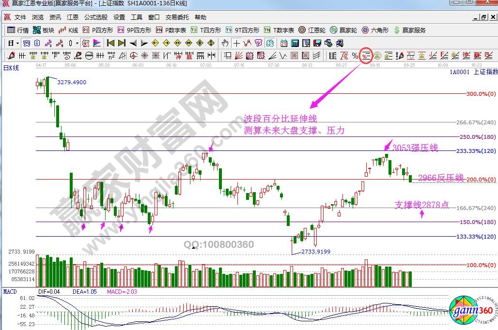Select the hand pan tool
This screenshot has width=498, height=330.
[225, 43]
